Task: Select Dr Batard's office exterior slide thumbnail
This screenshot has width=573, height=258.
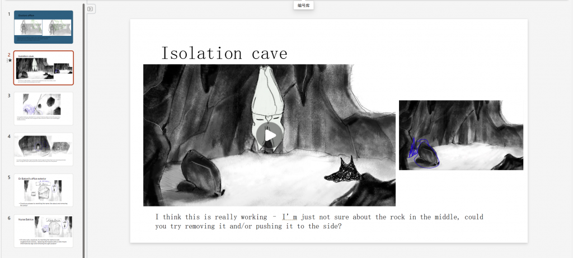Action: pyautogui.click(x=43, y=190)
